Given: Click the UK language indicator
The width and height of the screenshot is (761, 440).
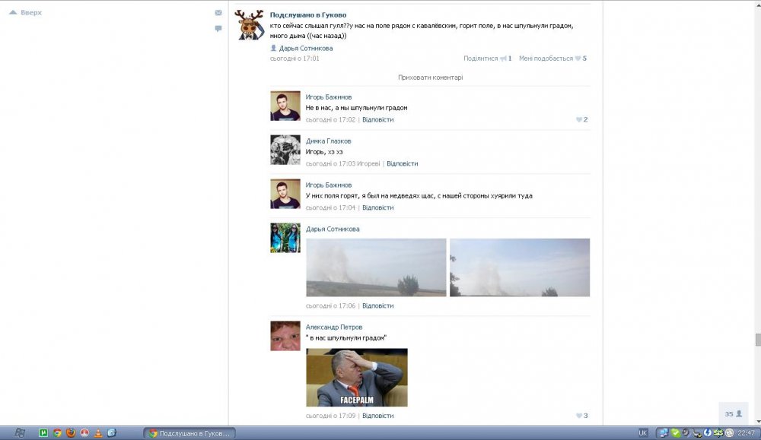Looking at the screenshot, I should pos(643,433).
